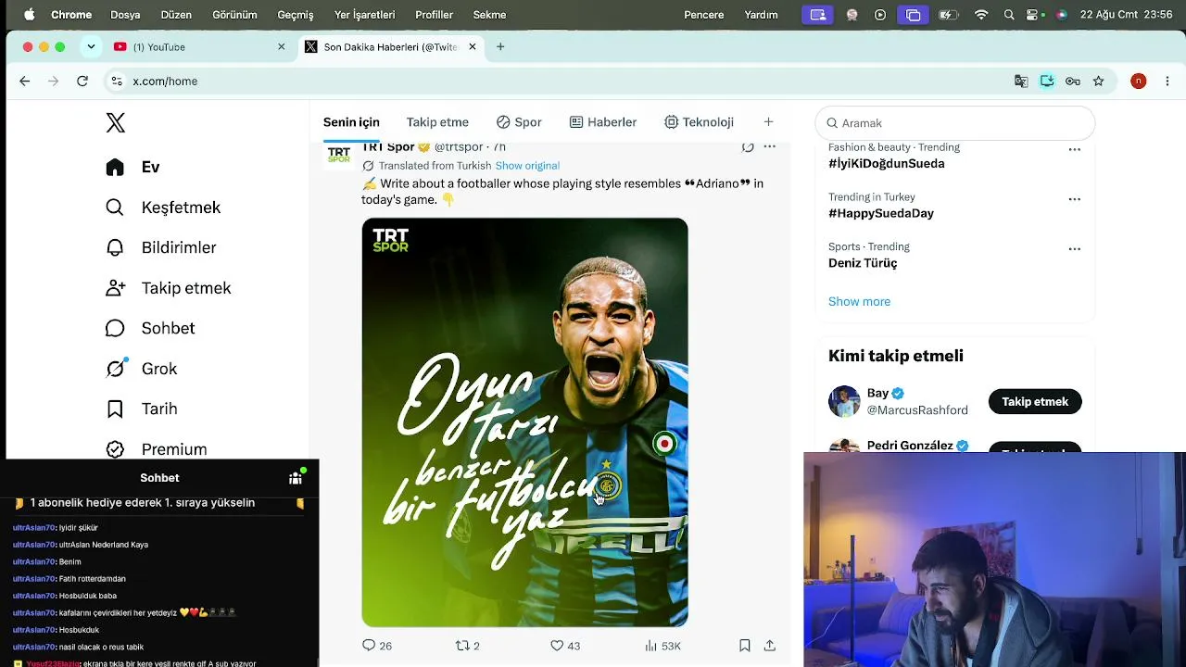Screen dimensions: 1186x667
Task: Click the Google Translate icon in address bar
Action: click(x=1021, y=82)
